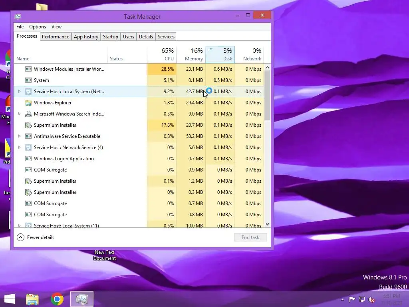
Task: Expand Service Host: Local System (11)
Action: (x=19, y=225)
